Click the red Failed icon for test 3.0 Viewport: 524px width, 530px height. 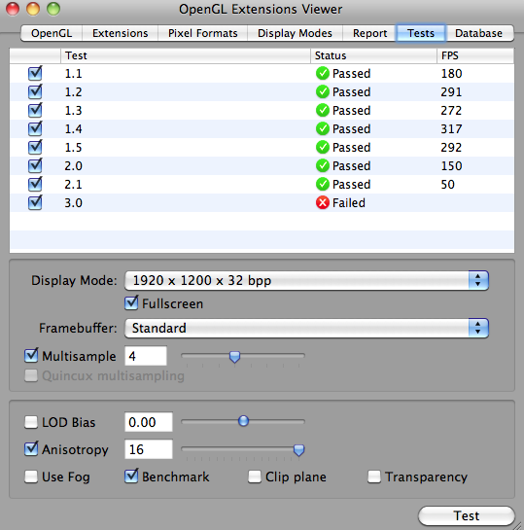point(323,203)
